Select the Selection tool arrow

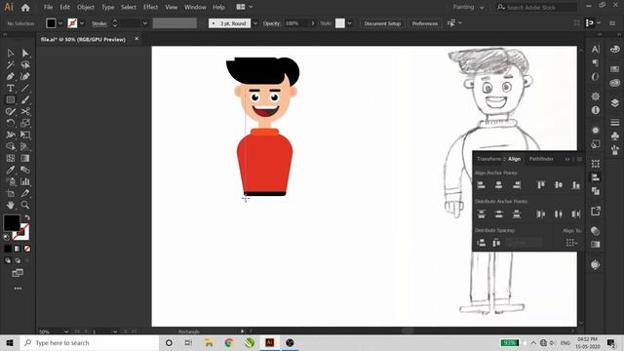tap(11, 53)
